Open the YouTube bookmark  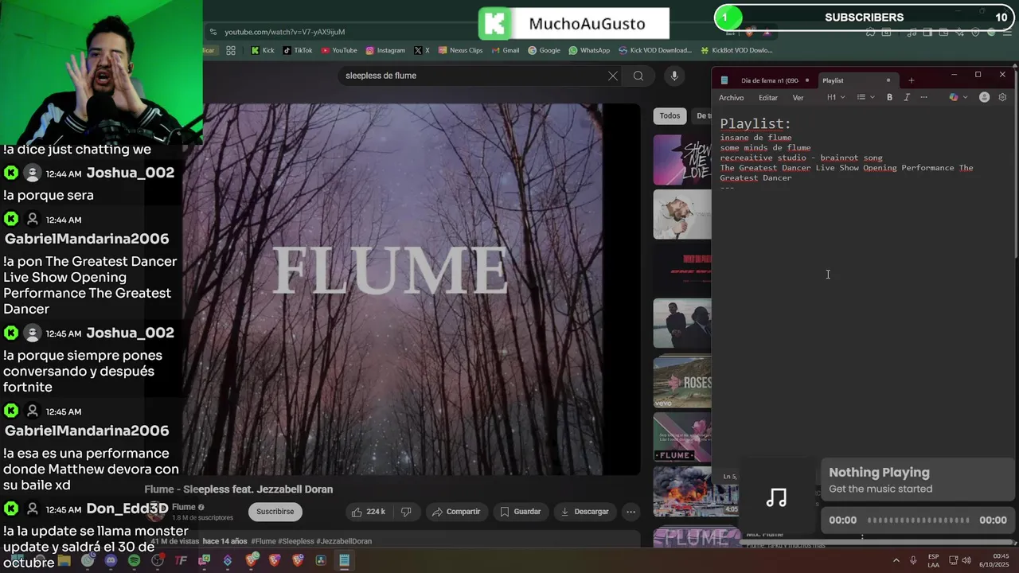[339, 50]
